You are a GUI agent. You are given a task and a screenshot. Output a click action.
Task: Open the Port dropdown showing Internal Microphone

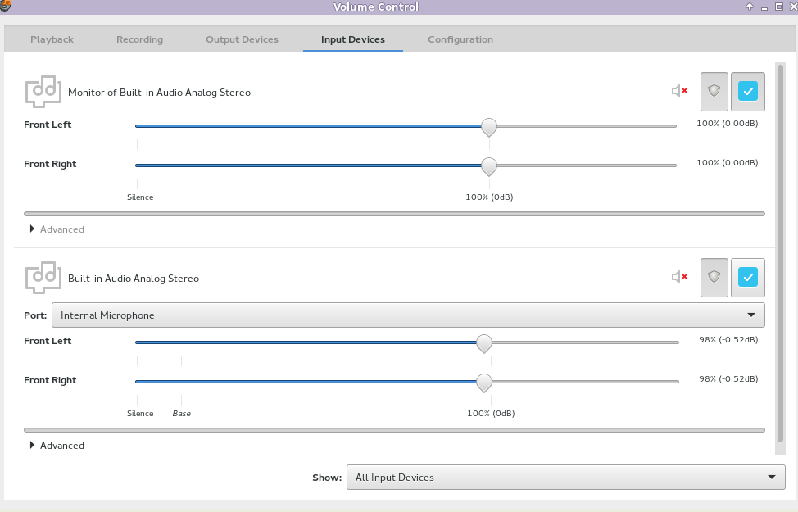[x=407, y=315]
